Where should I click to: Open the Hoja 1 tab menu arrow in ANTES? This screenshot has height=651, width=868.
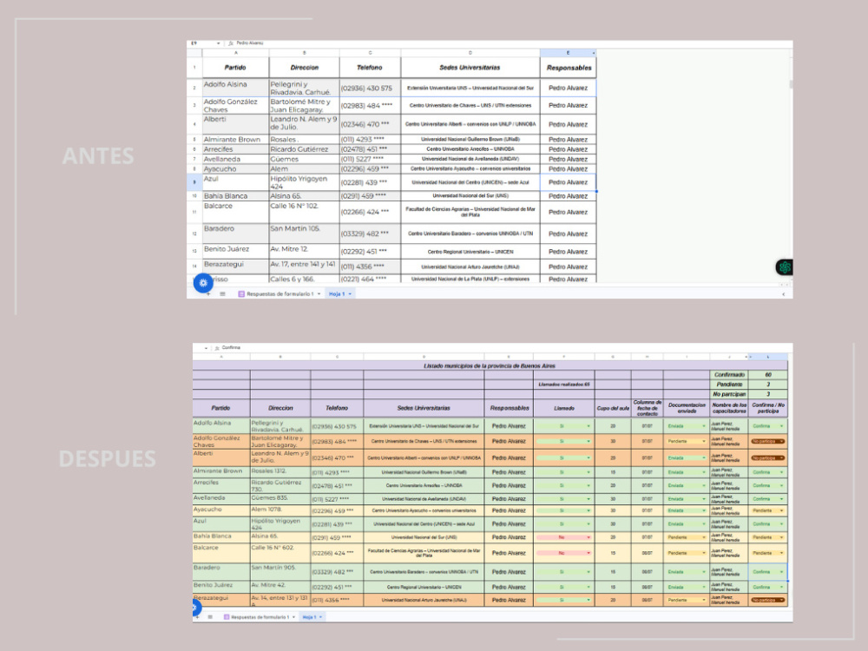350,294
